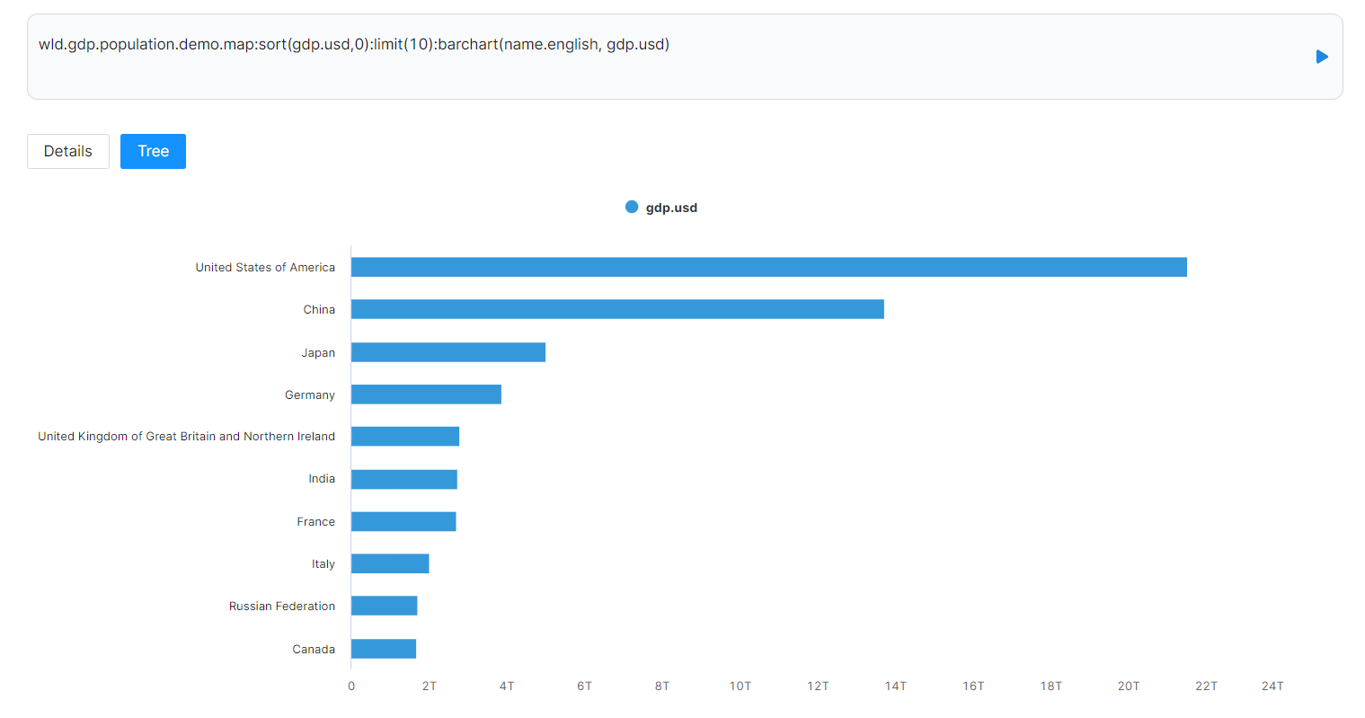
Task: Click the 4T tick on the x-axis
Action: 507,686
